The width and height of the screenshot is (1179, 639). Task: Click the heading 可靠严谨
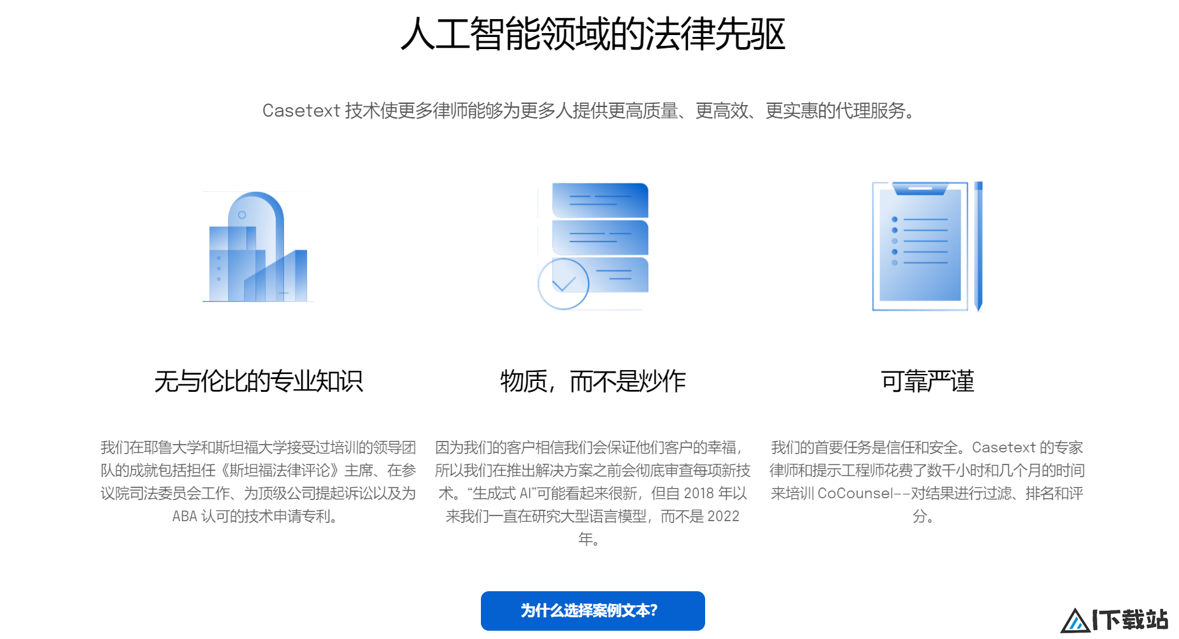coord(927,381)
